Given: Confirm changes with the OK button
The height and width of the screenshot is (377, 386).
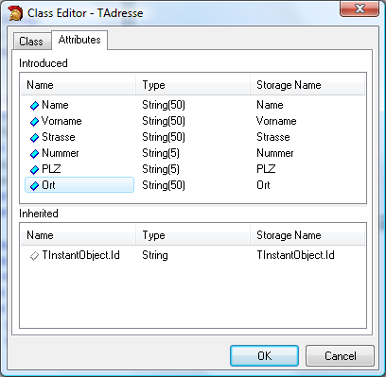Looking at the screenshot, I should point(264,356).
